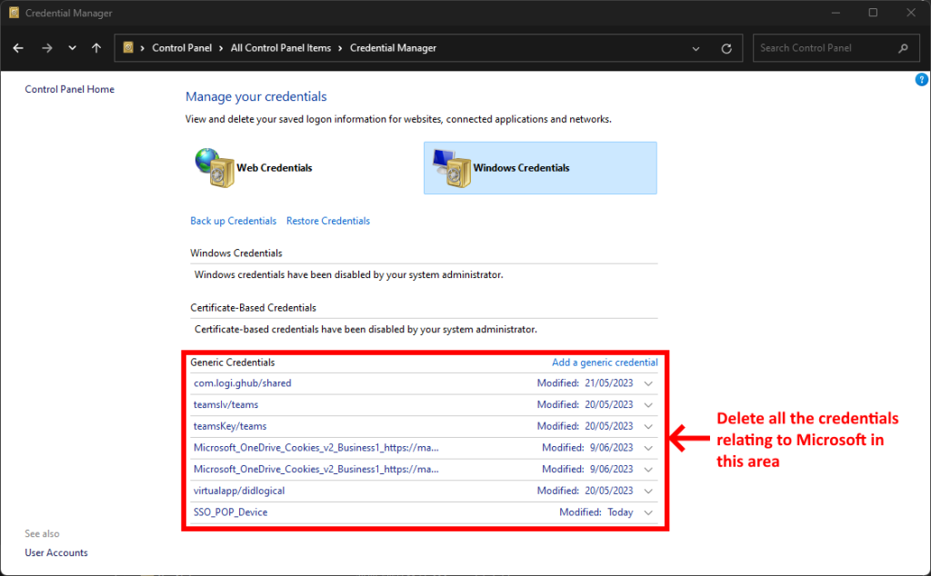The width and height of the screenshot is (931, 576).
Task: Click the blue Help question mark icon
Action: tap(921, 80)
